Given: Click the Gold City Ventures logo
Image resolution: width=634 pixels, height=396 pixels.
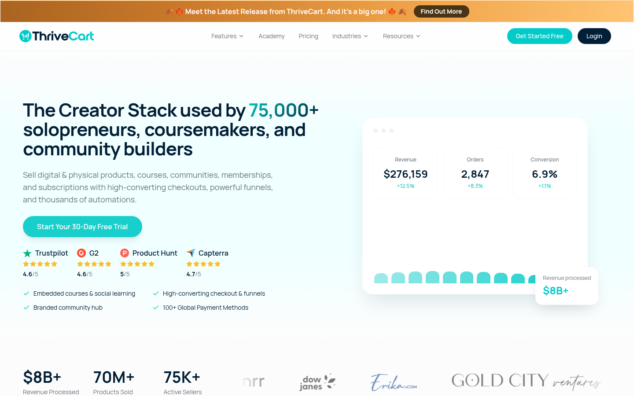Looking at the screenshot, I should click(526, 381).
